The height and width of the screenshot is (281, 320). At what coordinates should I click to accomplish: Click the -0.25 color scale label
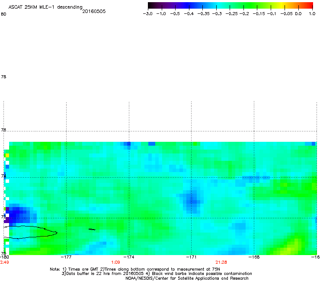(x=232, y=14)
